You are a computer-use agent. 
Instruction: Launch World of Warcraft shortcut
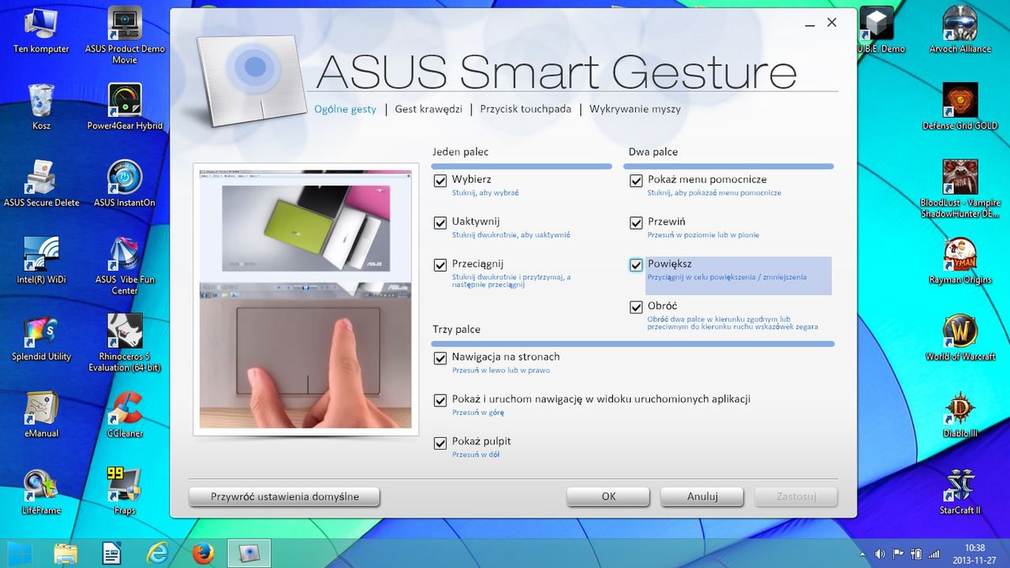pyautogui.click(x=960, y=337)
